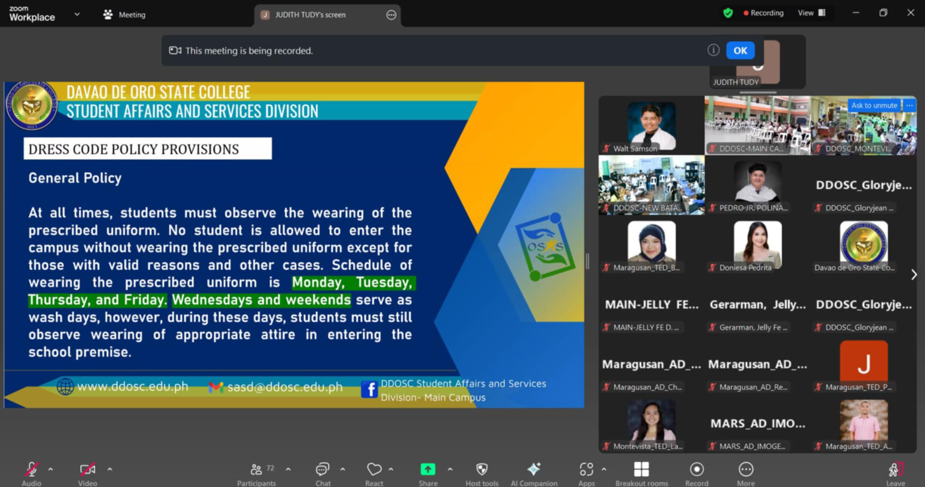Screen dimensions: 925x487
Task: Click Ask to unmute button
Action: [x=874, y=105]
